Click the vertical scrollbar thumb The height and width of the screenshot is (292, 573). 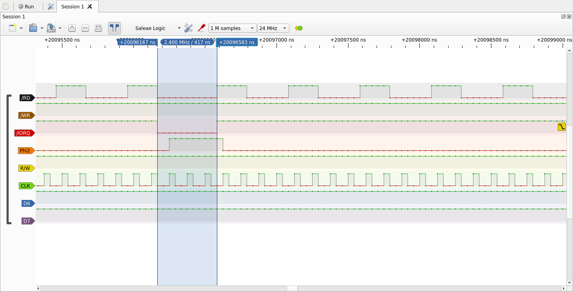(x=569, y=172)
